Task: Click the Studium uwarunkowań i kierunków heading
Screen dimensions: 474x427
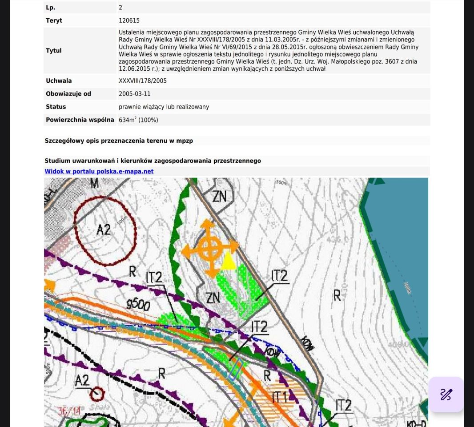Action: pos(153,161)
